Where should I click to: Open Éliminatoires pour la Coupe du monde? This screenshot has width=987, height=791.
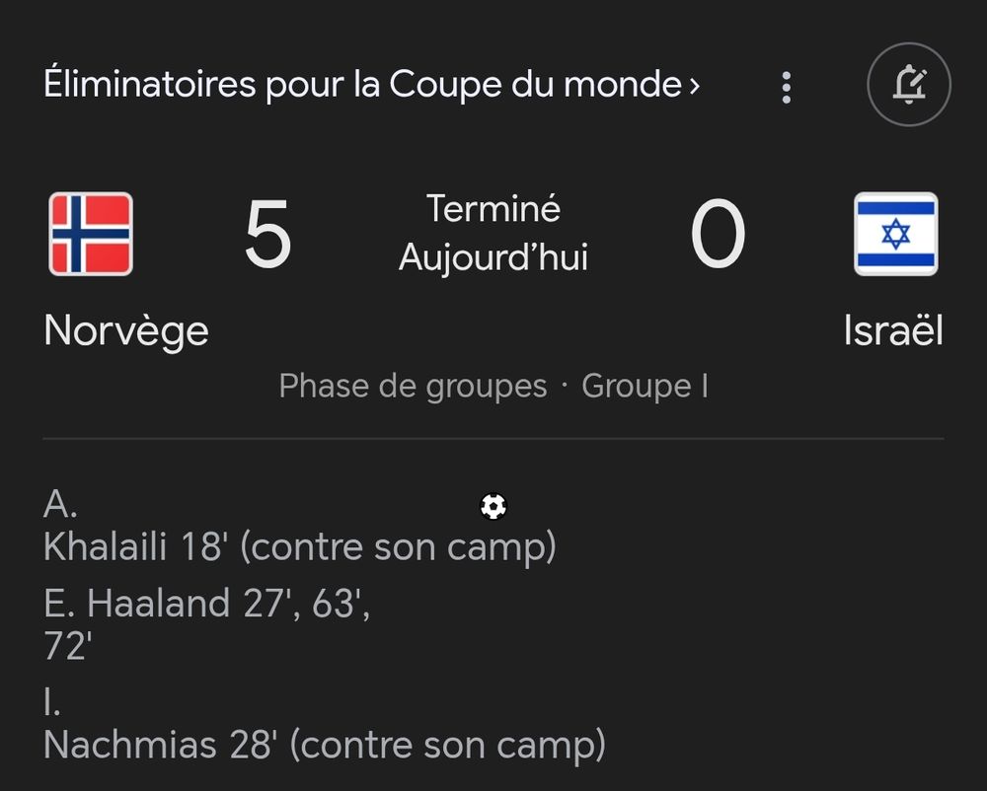(362, 85)
